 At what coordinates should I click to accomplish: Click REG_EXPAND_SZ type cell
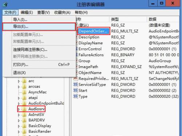point(126,67)
